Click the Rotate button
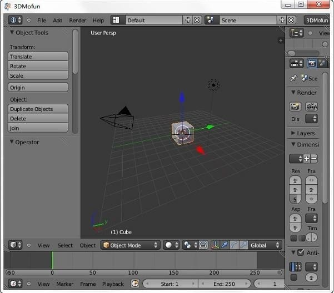The height and width of the screenshot is (293, 334). click(x=38, y=66)
